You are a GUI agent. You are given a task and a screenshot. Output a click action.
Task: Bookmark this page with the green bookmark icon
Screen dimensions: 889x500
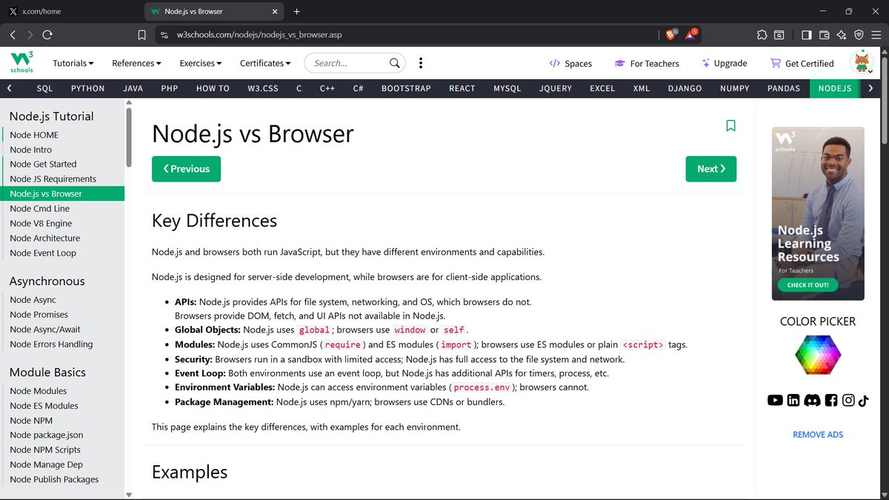(x=730, y=126)
